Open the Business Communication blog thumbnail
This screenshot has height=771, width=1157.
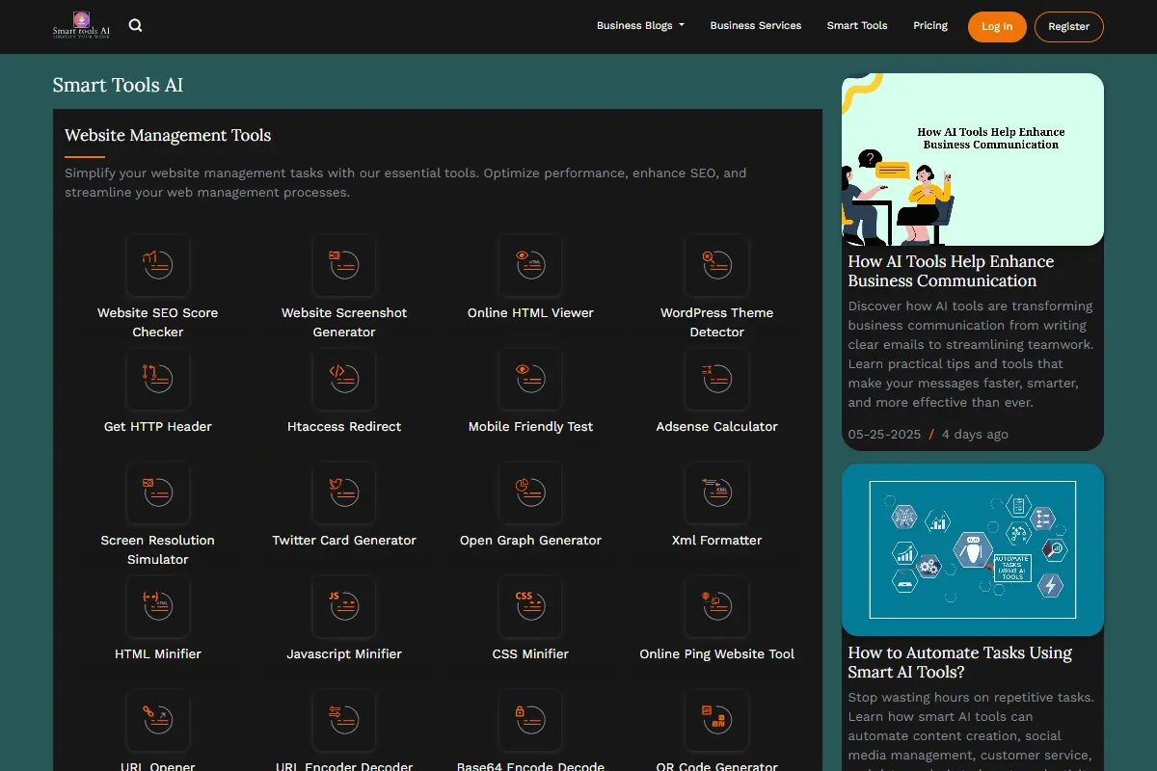click(973, 159)
